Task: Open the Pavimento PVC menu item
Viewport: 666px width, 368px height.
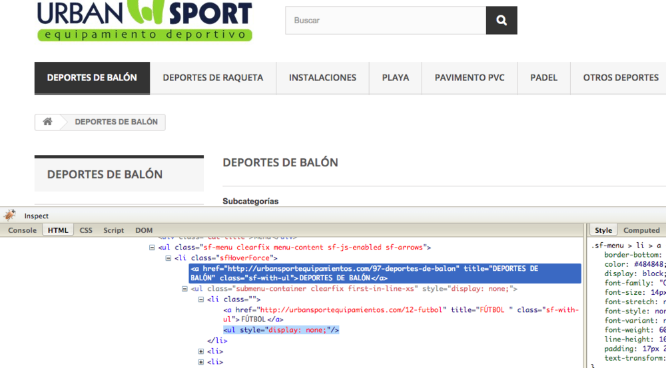Action: tap(470, 78)
